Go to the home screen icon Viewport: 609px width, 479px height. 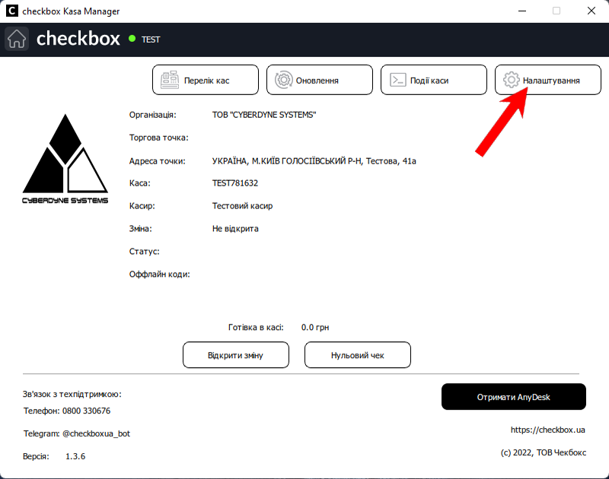click(x=17, y=39)
